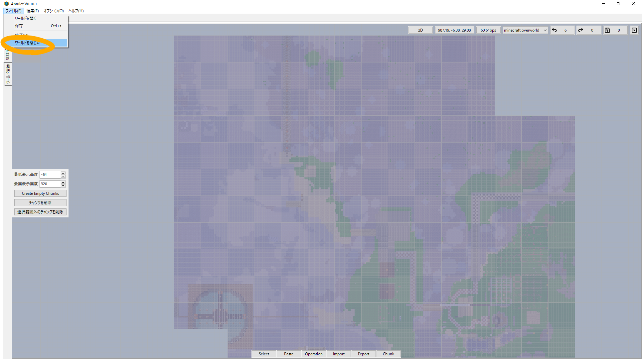The width and height of the screenshot is (642, 359).
Task: Choose ワールドを開く from the File menu
Action: click(x=25, y=19)
